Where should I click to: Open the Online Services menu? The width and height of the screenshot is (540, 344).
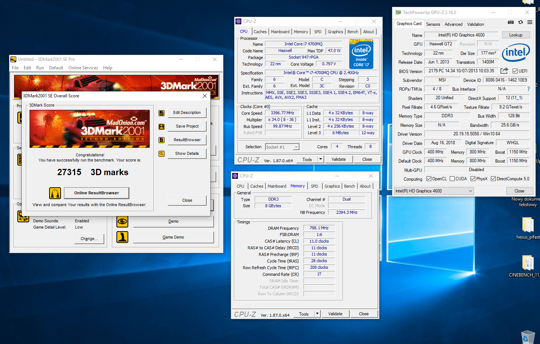tap(83, 68)
